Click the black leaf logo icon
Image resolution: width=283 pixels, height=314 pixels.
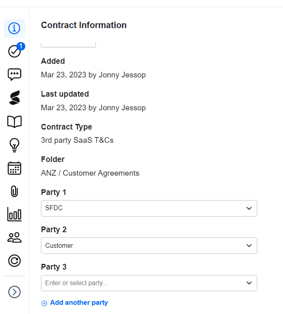click(14, 98)
